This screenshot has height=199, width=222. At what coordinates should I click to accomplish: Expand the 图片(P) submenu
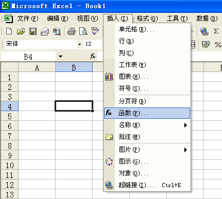click(x=185, y=150)
